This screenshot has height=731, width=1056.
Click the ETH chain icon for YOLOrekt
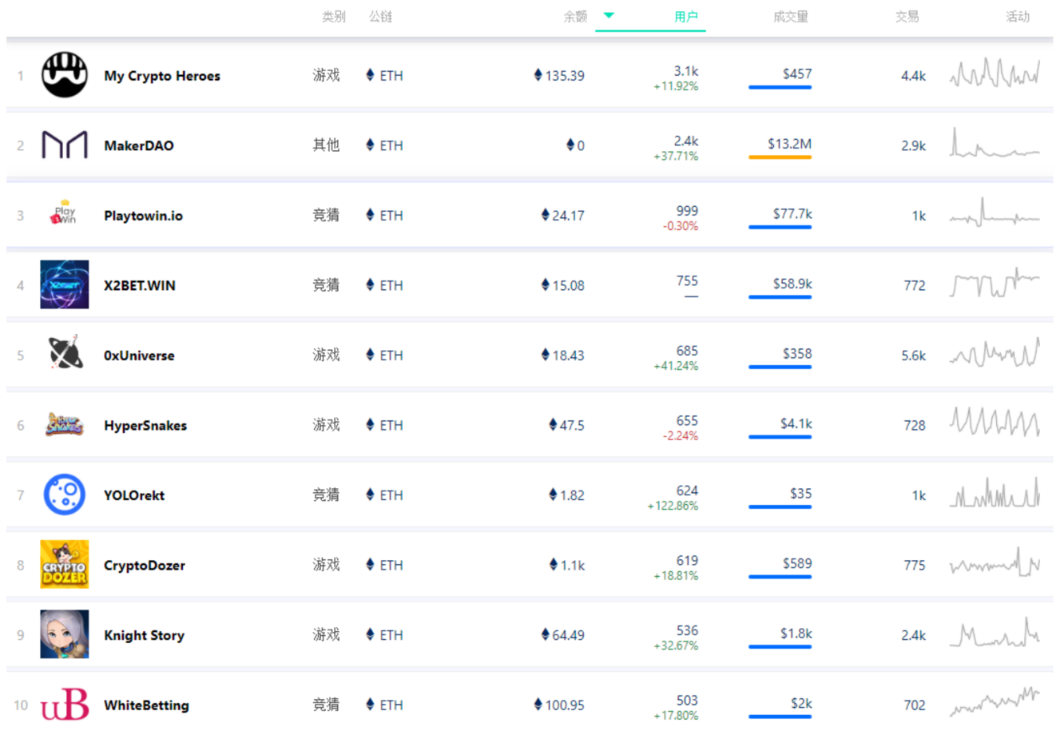pos(370,495)
